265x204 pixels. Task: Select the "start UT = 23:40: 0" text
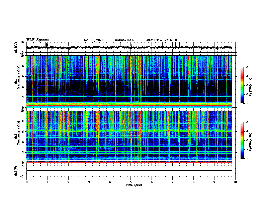(162, 40)
